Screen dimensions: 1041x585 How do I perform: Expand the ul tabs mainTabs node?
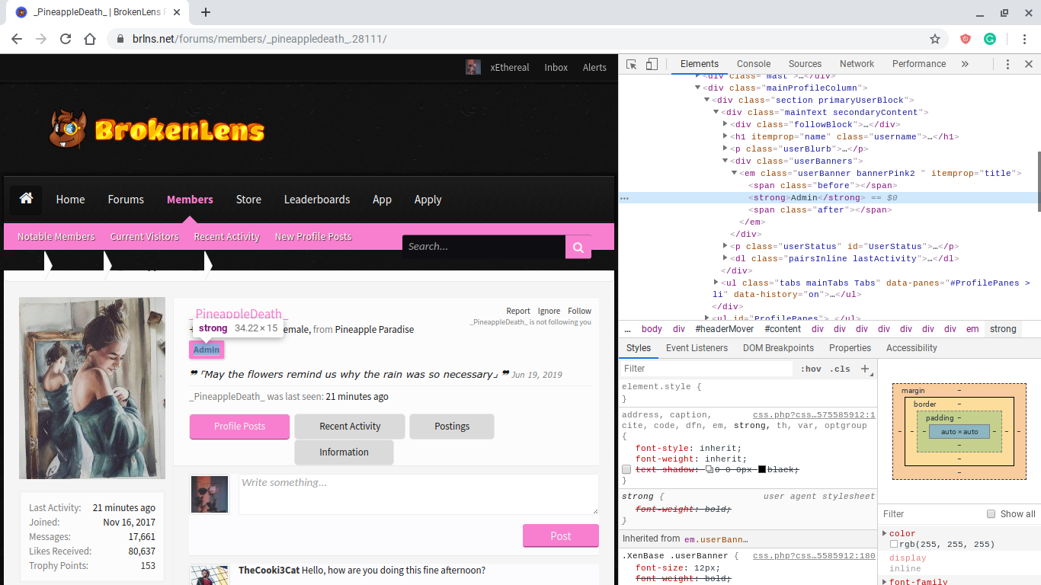click(x=716, y=283)
